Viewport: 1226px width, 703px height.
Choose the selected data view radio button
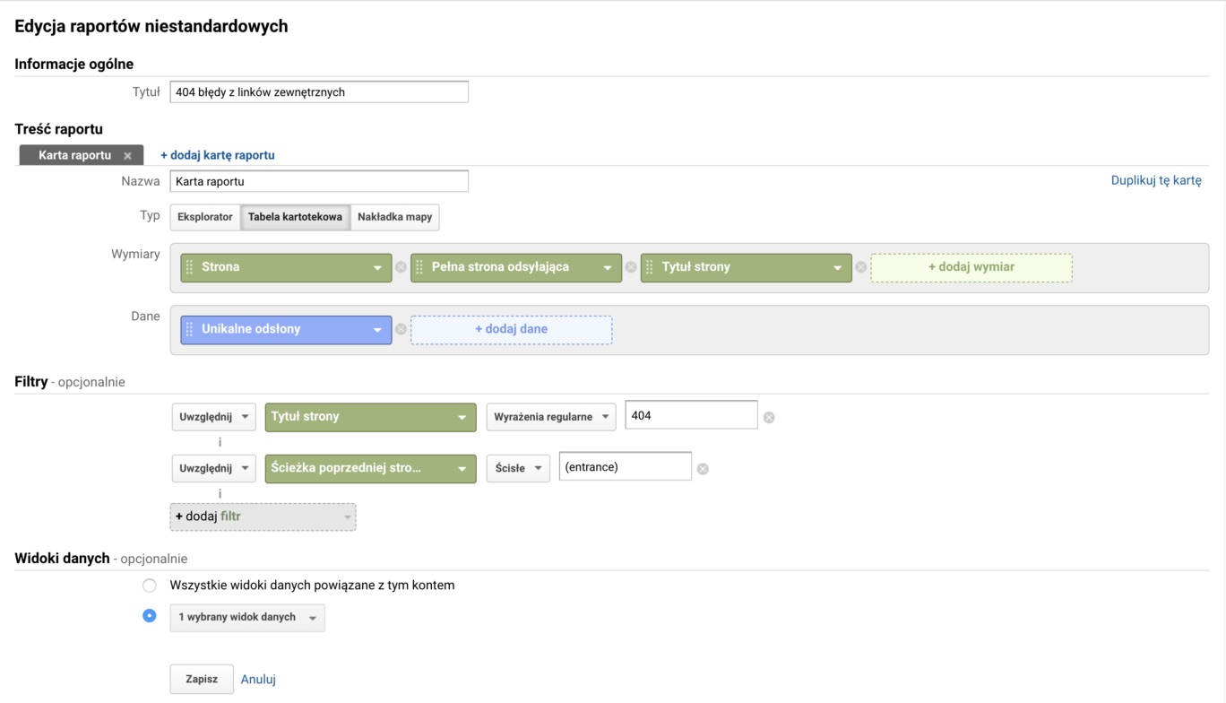point(150,616)
